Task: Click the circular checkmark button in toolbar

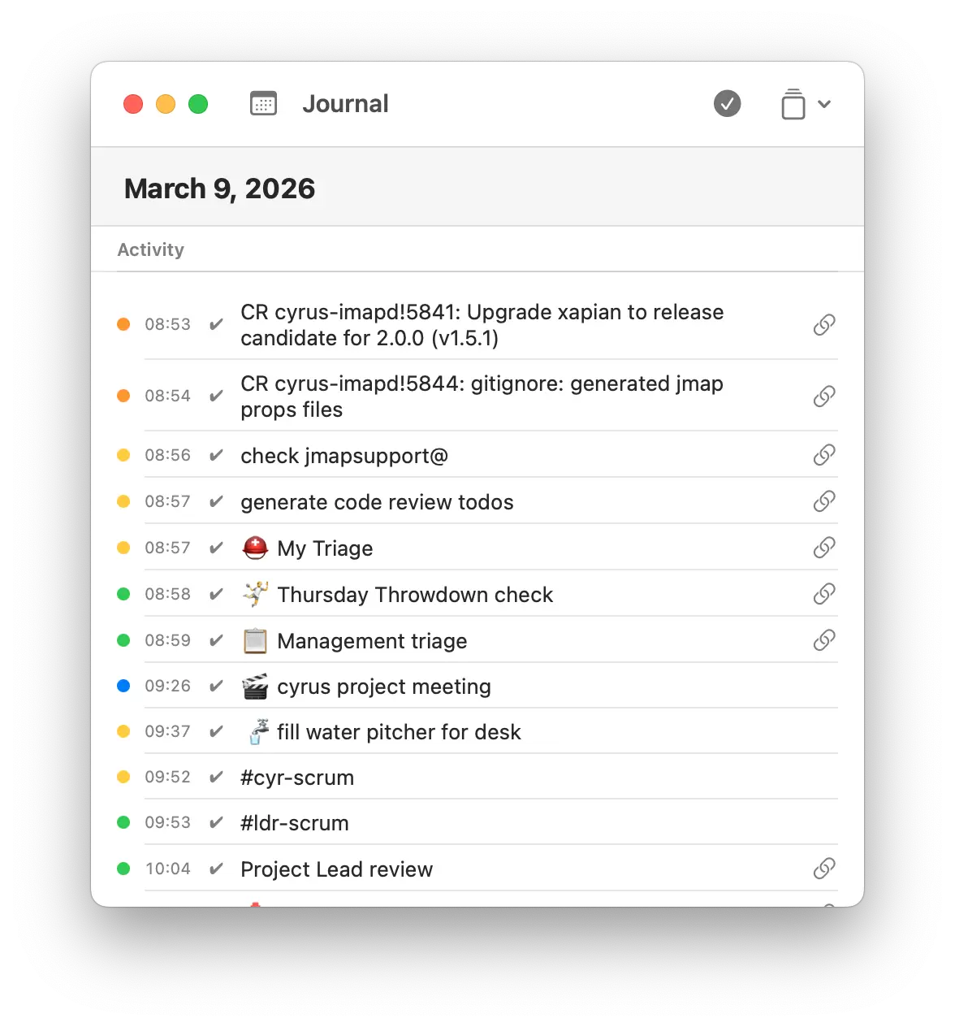Action: (x=727, y=104)
